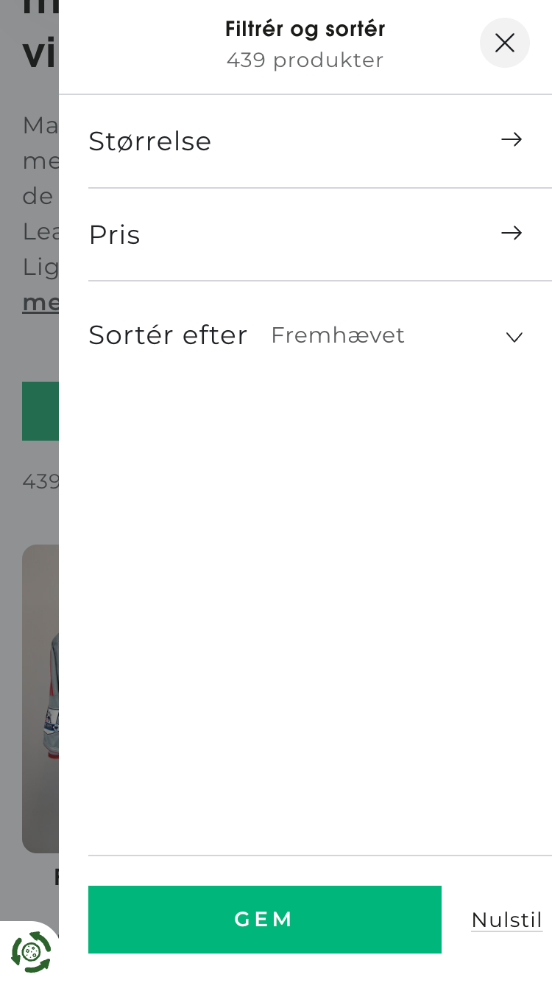The image size is (552, 983).
Task: Click the partially hidden green button
Action: pyautogui.click(x=40, y=411)
